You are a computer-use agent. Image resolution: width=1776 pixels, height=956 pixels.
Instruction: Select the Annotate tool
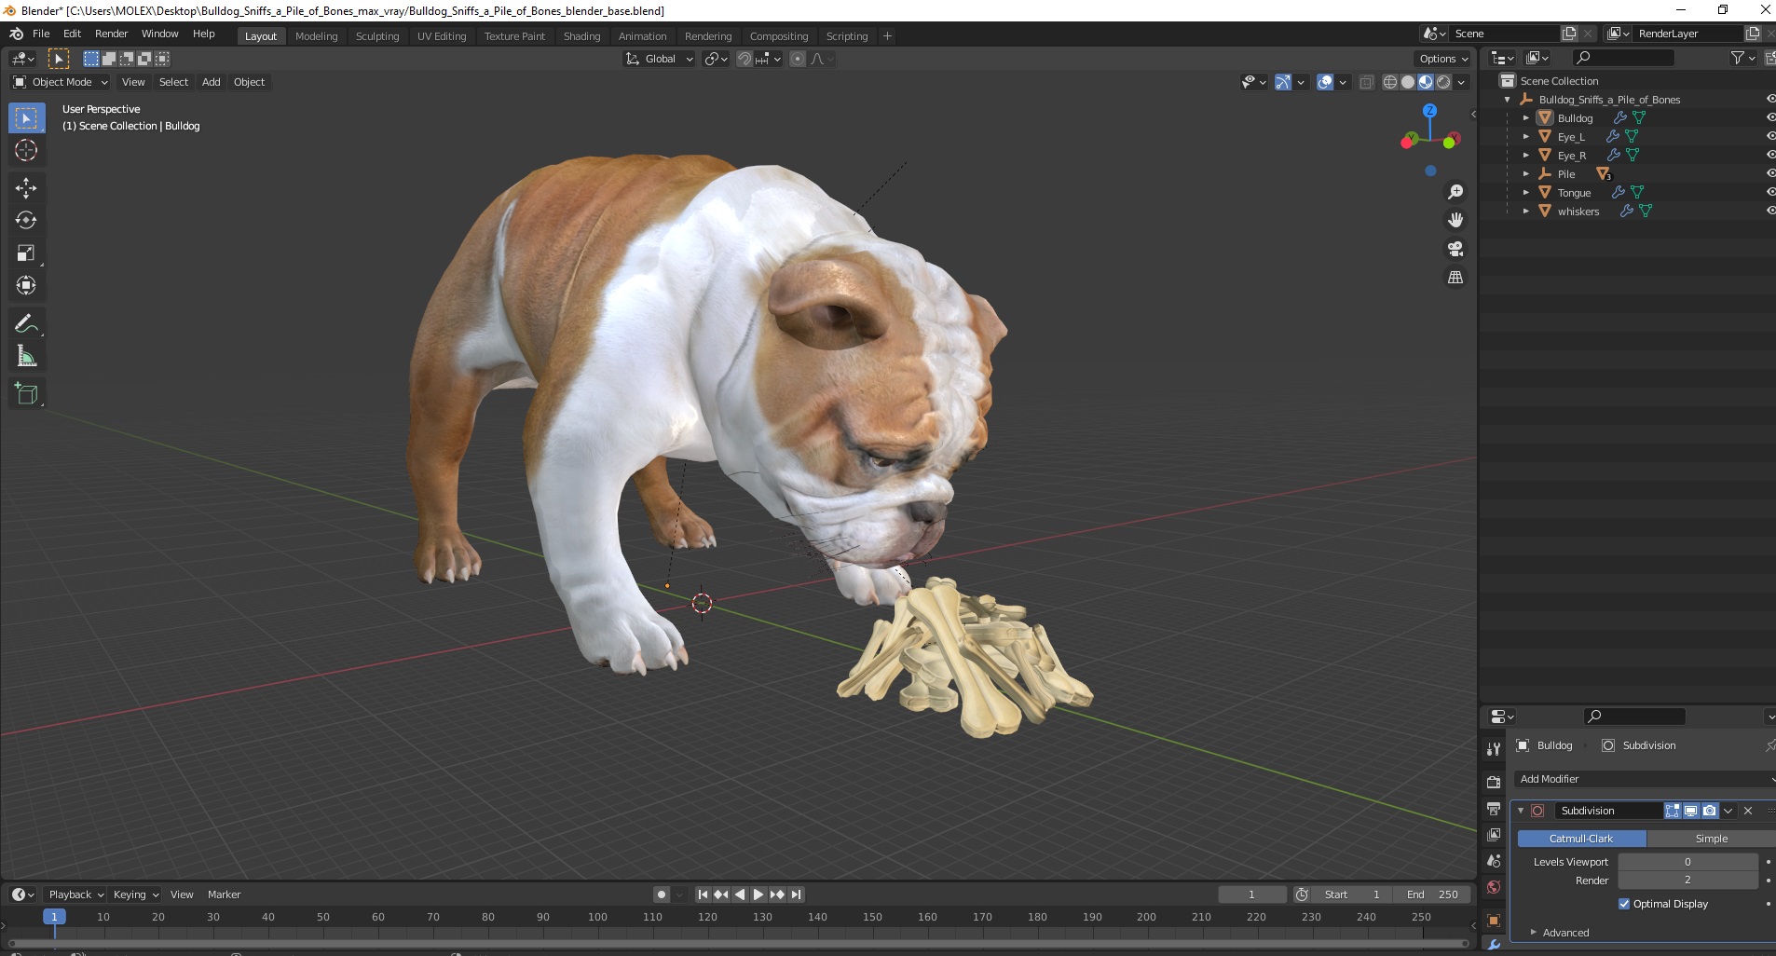click(x=26, y=323)
